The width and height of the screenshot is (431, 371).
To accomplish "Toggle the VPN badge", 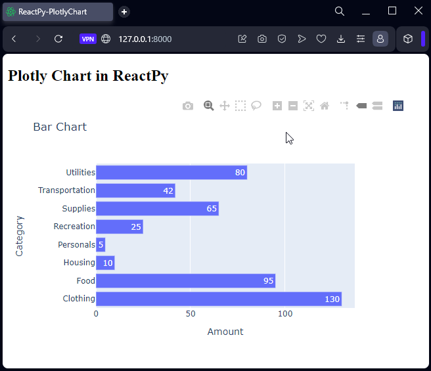I will (88, 39).
